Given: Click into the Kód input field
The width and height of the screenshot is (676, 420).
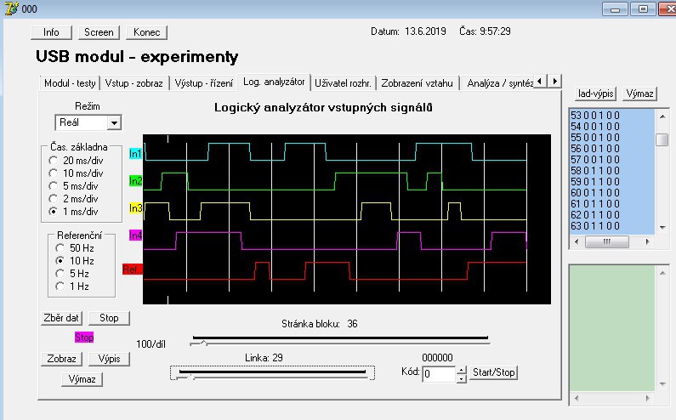Looking at the screenshot, I should coord(438,374).
